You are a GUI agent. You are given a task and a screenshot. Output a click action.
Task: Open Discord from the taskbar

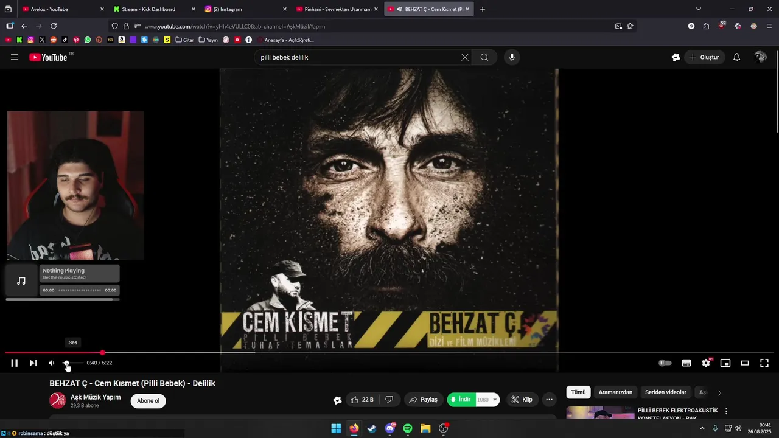[390, 428]
